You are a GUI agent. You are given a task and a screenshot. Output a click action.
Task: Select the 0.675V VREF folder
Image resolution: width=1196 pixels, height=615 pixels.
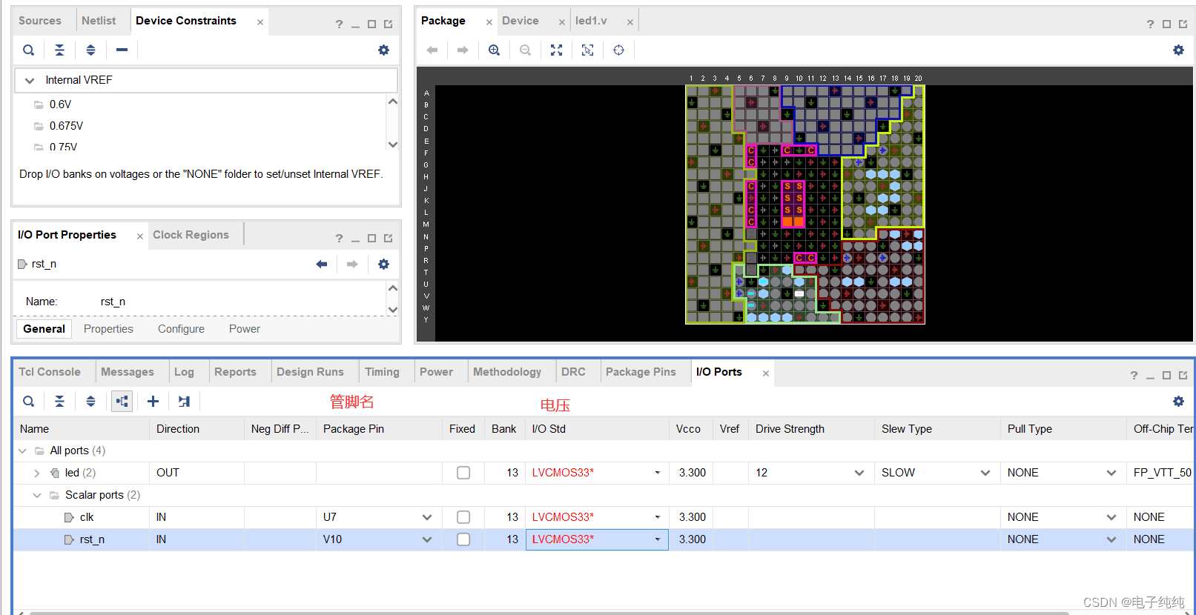[x=66, y=126]
